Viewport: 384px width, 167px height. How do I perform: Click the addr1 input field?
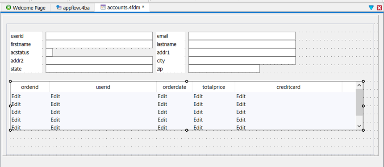click(242, 52)
